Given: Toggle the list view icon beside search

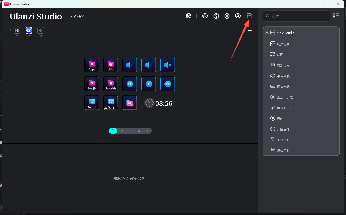Looking at the screenshot, I should [x=336, y=16].
